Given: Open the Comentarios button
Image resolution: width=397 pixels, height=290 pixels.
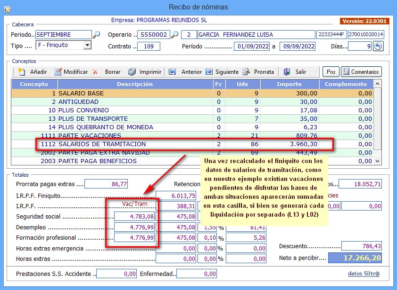Looking at the screenshot, I should click(361, 72).
